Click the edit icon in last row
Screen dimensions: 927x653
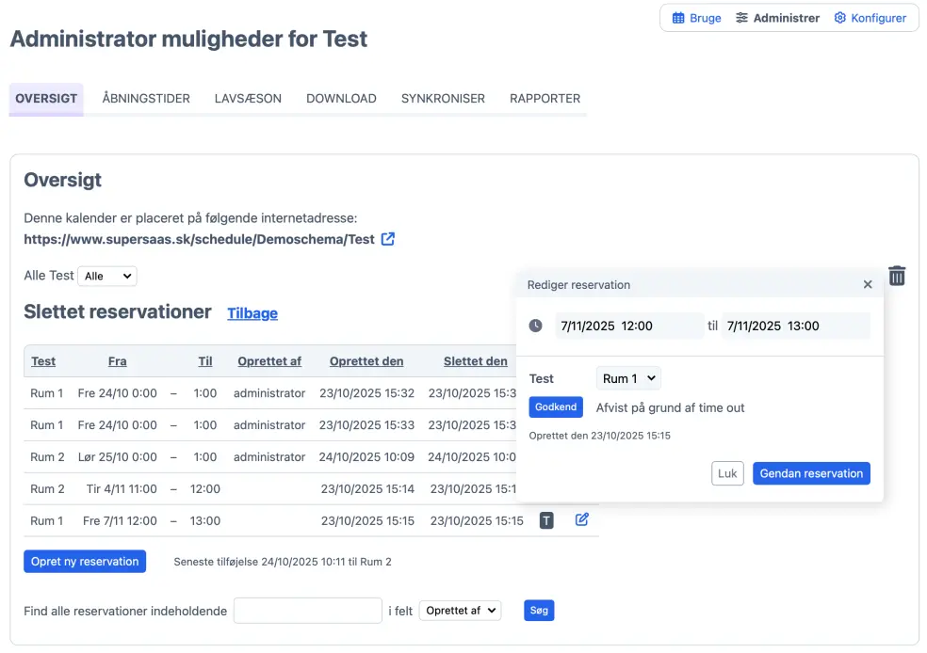pyautogui.click(x=581, y=519)
